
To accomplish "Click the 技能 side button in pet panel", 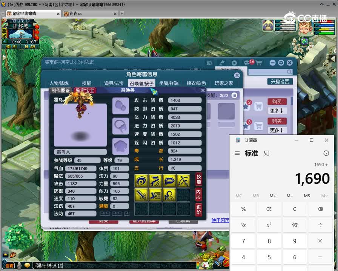I will tap(198, 179).
